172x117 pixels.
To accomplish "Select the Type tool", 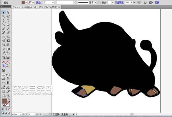I will 8,21.
